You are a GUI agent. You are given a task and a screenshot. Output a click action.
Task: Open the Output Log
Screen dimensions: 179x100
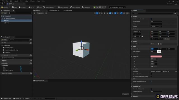[x=17, y=99]
